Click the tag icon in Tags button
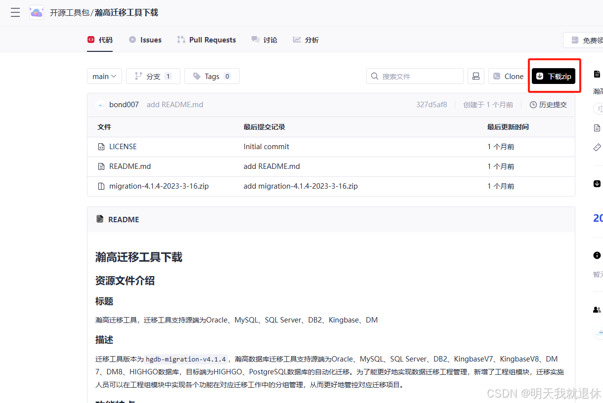 (197, 76)
